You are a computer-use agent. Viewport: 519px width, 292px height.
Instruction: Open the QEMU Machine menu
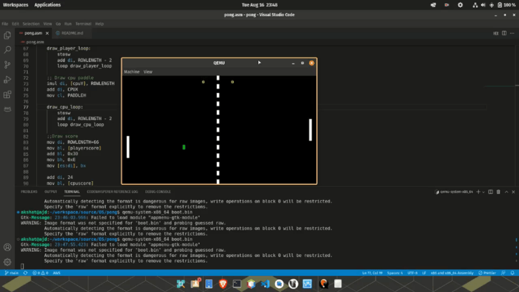132,71
